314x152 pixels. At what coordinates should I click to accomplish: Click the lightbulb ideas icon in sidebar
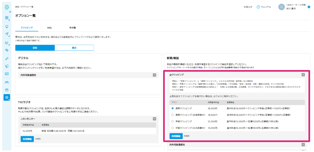click(7, 26)
